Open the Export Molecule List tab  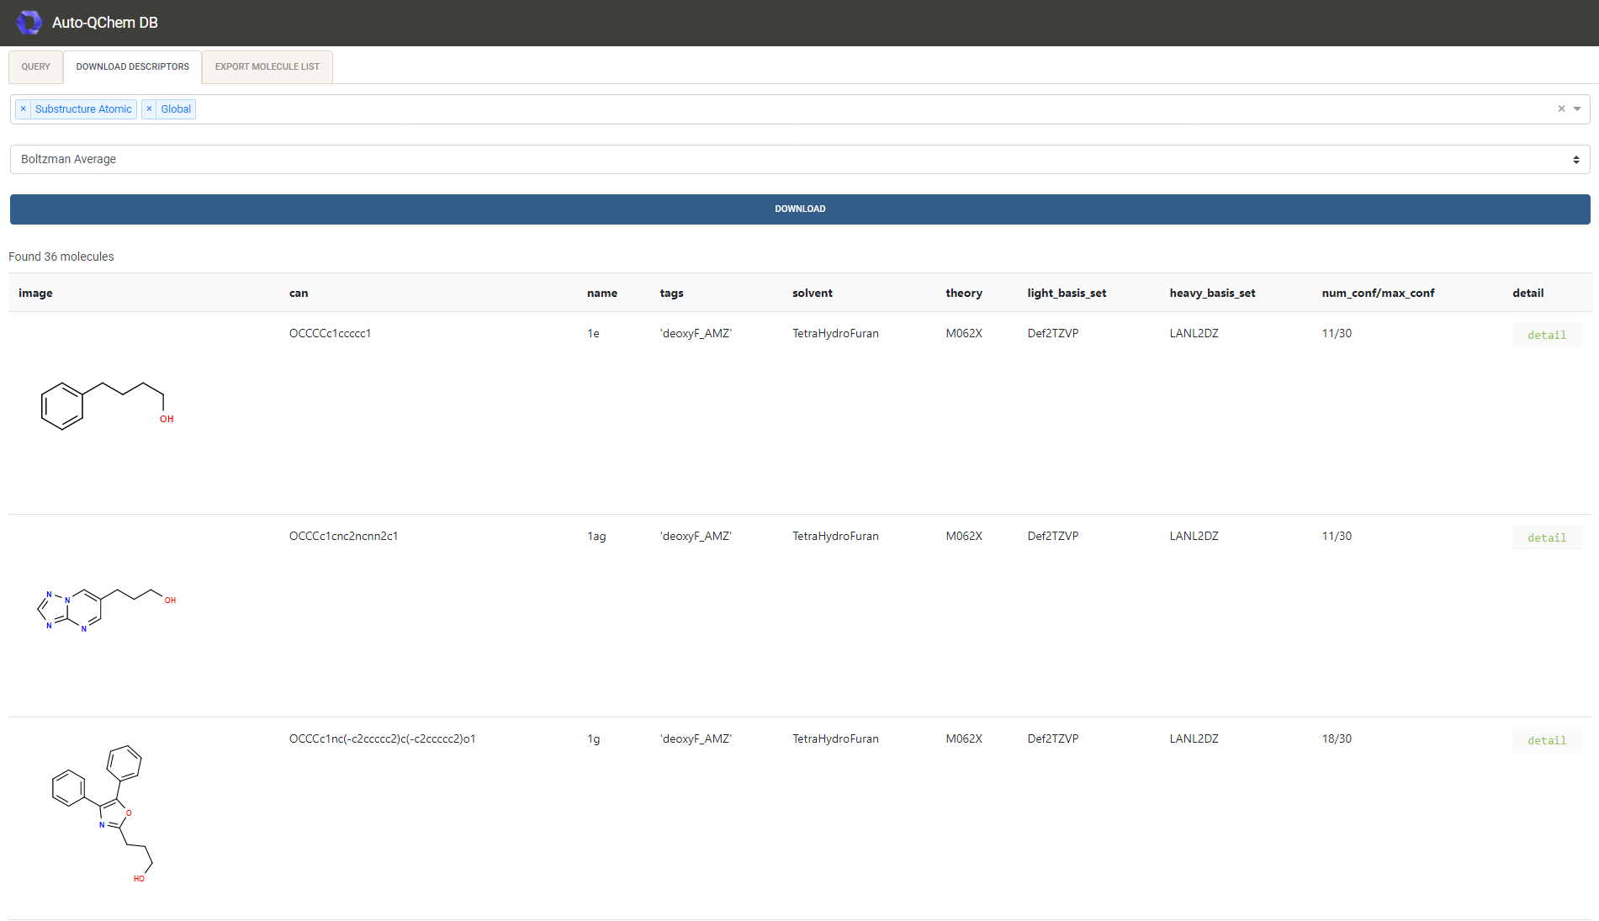[267, 67]
